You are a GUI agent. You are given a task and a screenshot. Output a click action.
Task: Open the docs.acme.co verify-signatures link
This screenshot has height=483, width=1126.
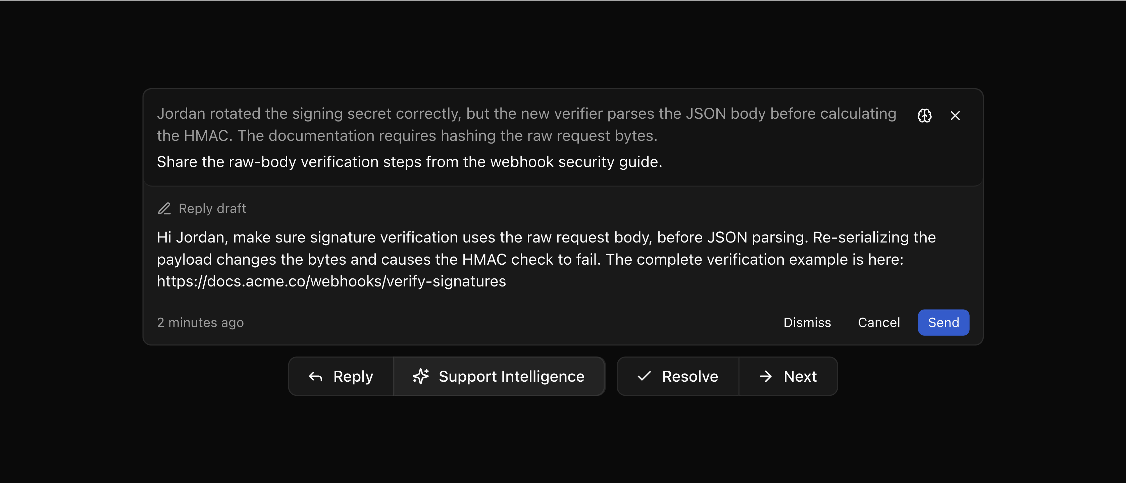pyautogui.click(x=331, y=281)
